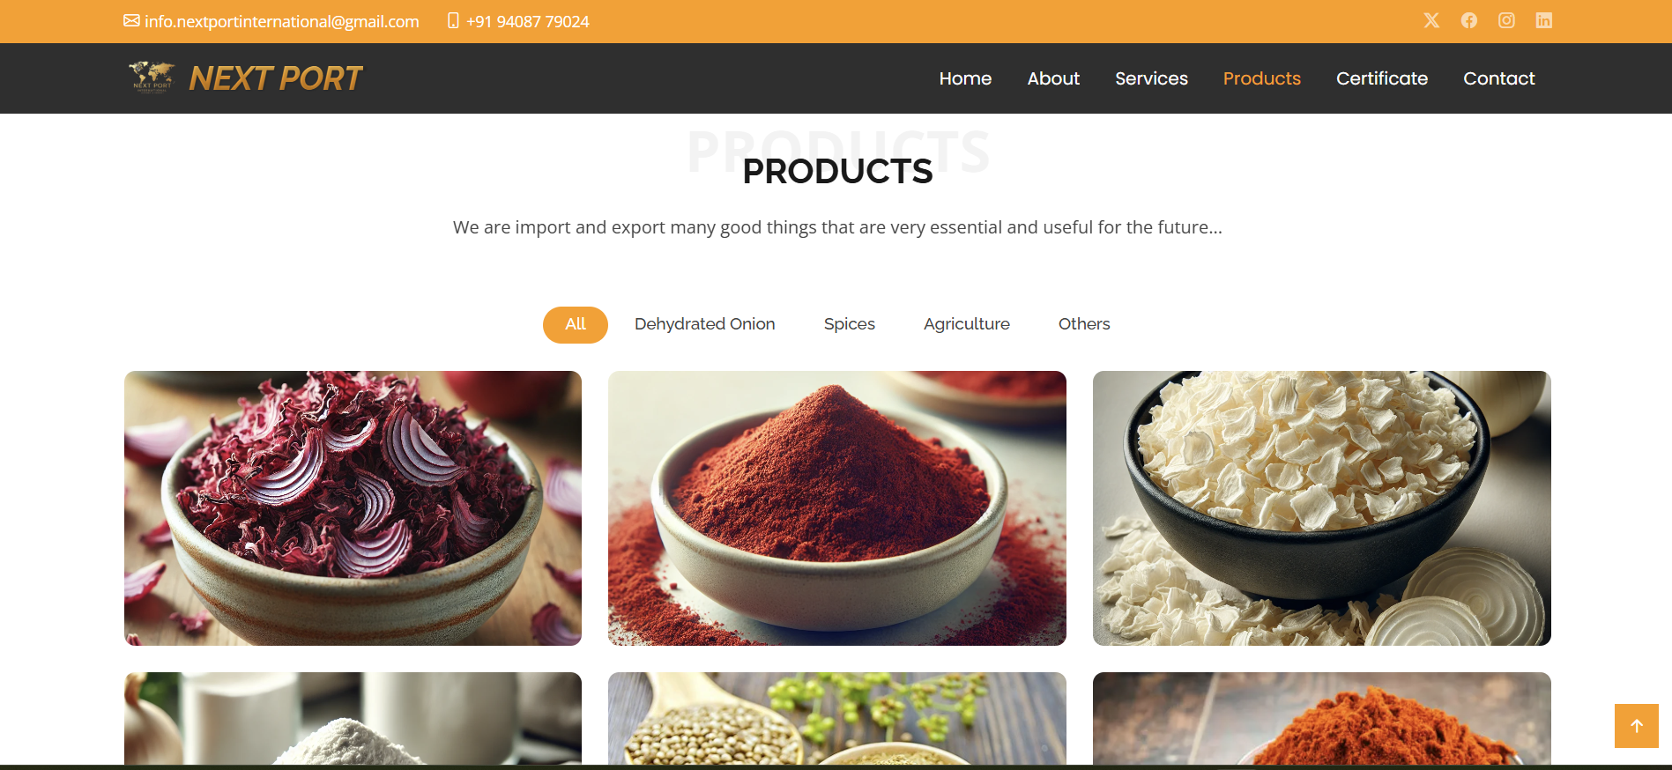The image size is (1672, 770).
Task: Open the dehydrated red onion product image
Action: pyautogui.click(x=353, y=508)
